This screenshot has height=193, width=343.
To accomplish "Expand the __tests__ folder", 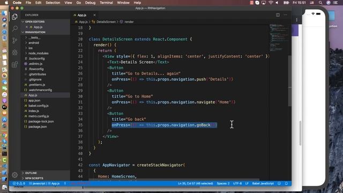I will click(34, 38).
